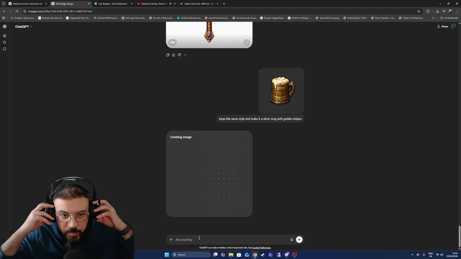Open the uploaded beer mug thumbnail
The height and width of the screenshot is (259, 461).
(281, 91)
